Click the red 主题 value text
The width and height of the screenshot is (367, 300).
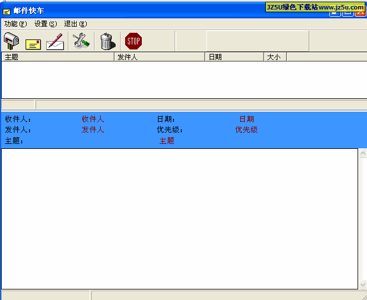pos(167,141)
